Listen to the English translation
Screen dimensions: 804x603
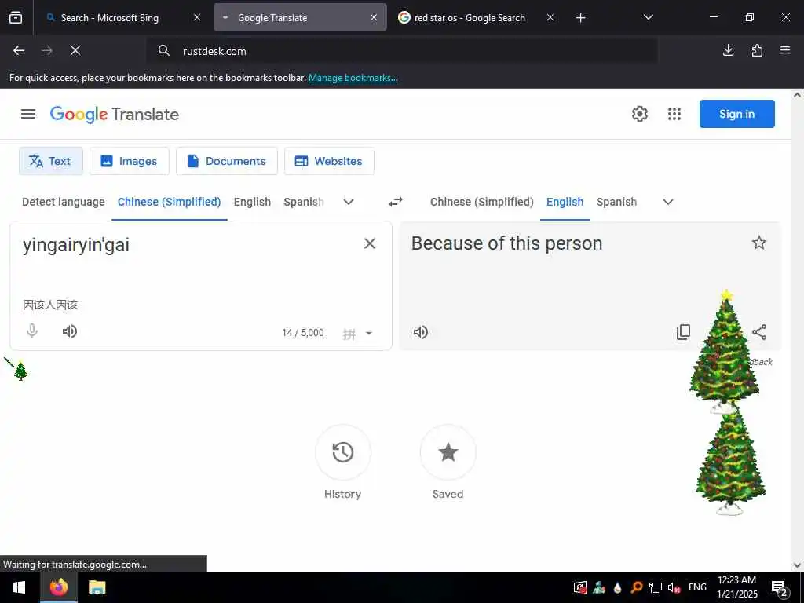pyautogui.click(x=421, y=332)
